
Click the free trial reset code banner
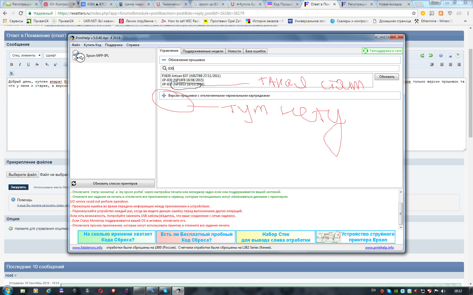[x=196, y=237]
